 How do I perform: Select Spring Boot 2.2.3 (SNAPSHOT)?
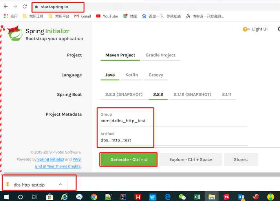[124, 94]
